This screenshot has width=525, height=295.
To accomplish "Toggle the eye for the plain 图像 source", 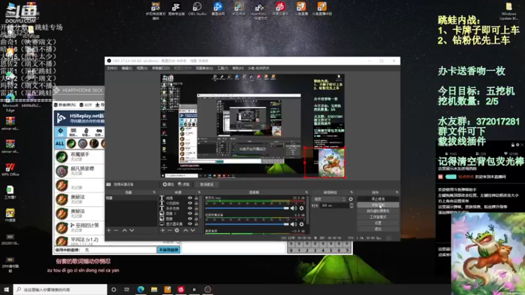I will (x=190, y=218).
